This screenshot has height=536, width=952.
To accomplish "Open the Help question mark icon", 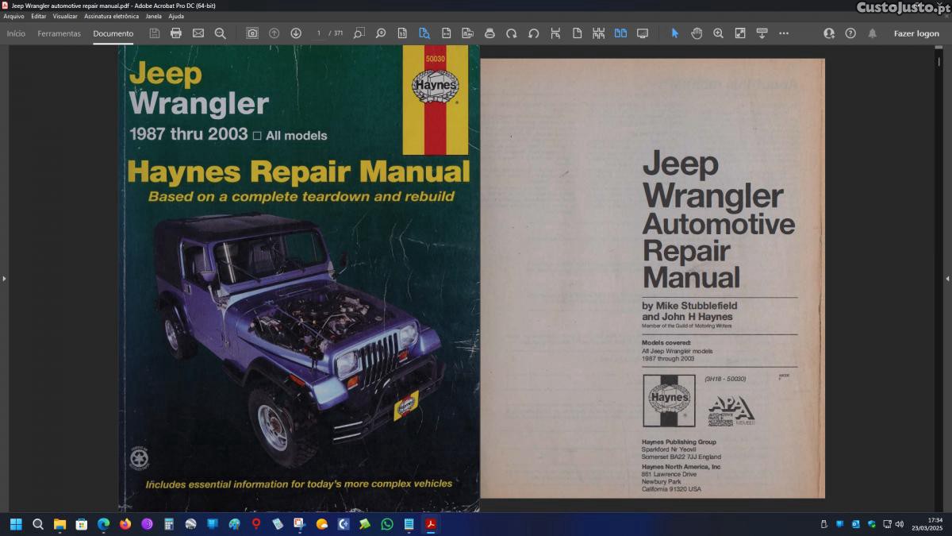I will point(850,33).
